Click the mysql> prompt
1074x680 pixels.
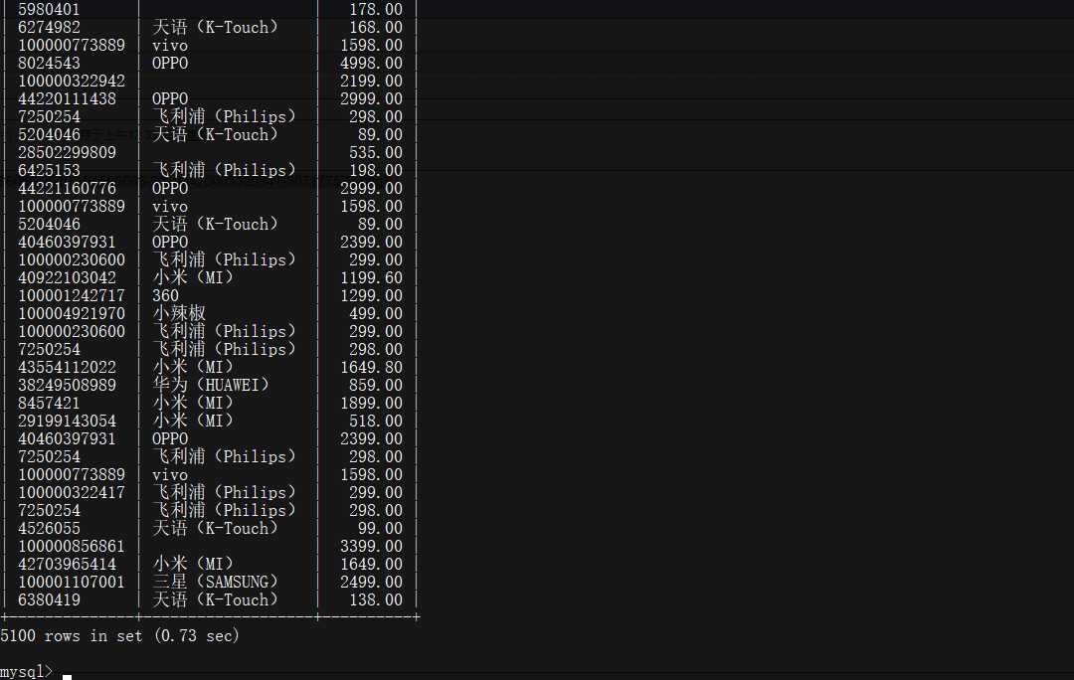coord(27,671)
